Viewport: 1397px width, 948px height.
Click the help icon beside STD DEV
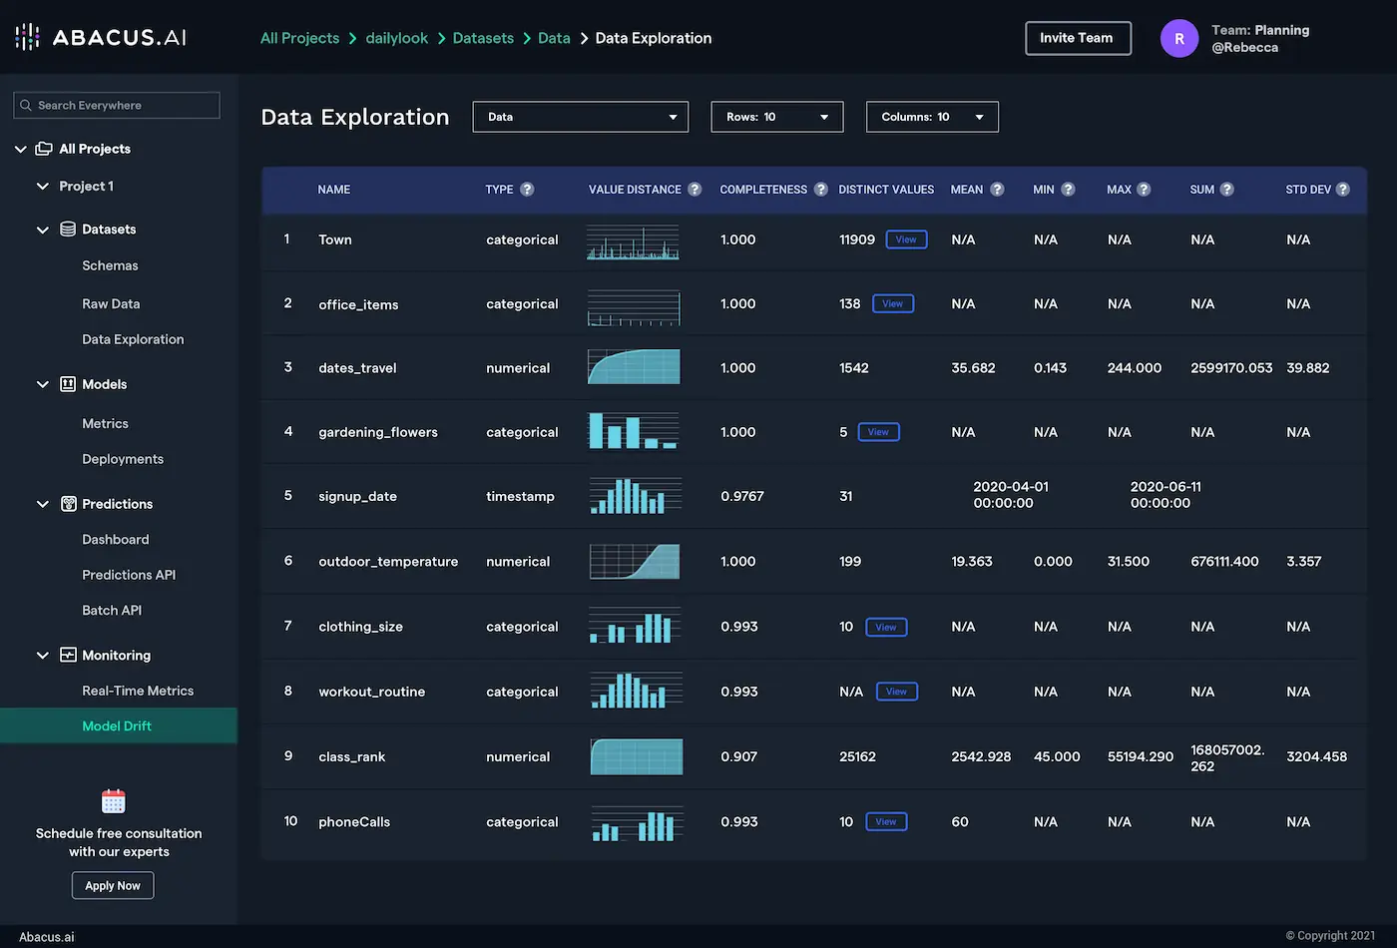point(1342,190)
